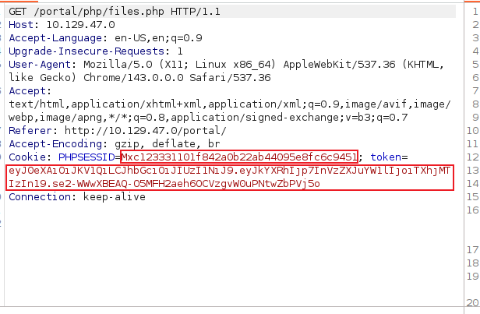The image size is (480, 314).
Task: Select the Accept-Language header name
Action: point(55,38)
